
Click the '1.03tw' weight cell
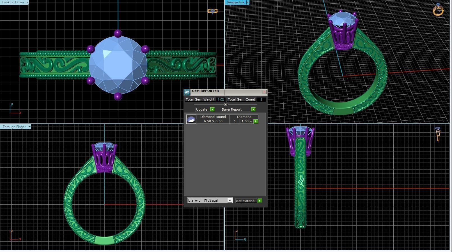[247, 121]
